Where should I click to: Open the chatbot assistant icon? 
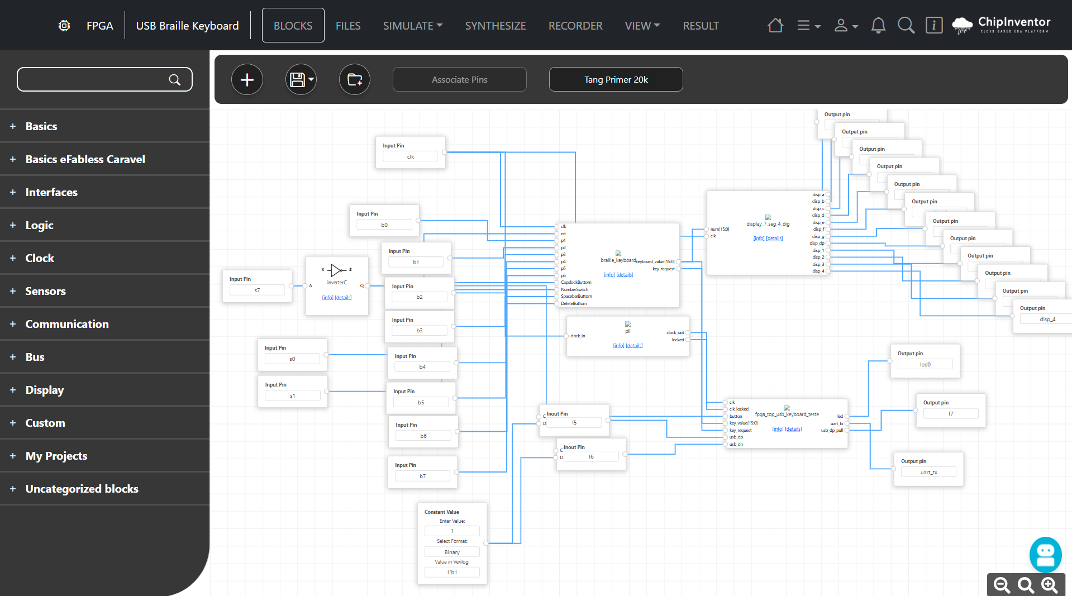coord(1045,554)
